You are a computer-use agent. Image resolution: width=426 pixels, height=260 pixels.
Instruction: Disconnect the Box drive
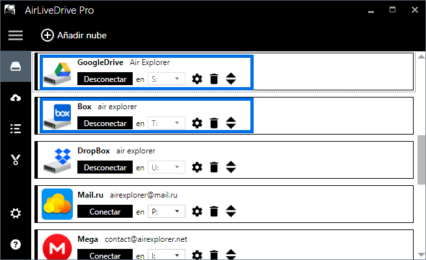(x=105, y=123)
